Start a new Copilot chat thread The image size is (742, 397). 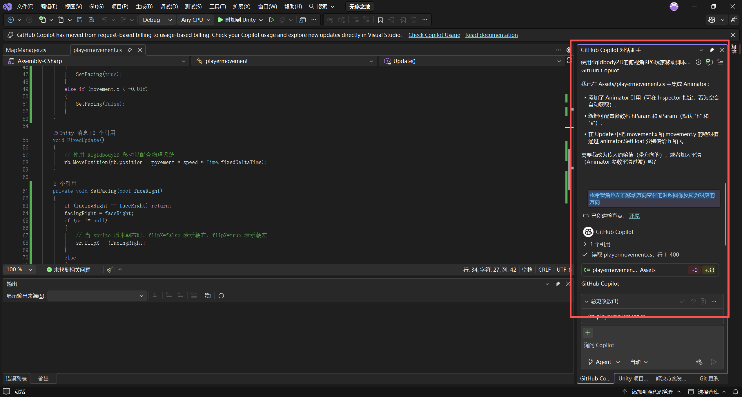[709, 62]
